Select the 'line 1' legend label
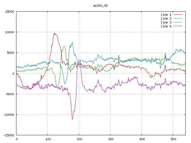The width and height of the screenshot is (191, 143). click(x=166, y=15)
